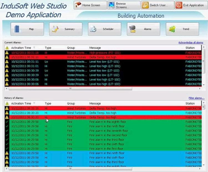Click the Browse Screens monitor icon

111,5
